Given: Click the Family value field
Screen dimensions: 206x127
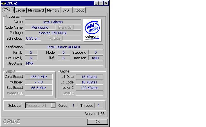Looking at the screenshot, I should [31, 52].
